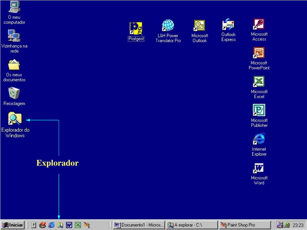This screenshot has height=230, width=307.
Task: Launch Paint Shop Pro from quick launch
Action: click(x=87, y=225)
